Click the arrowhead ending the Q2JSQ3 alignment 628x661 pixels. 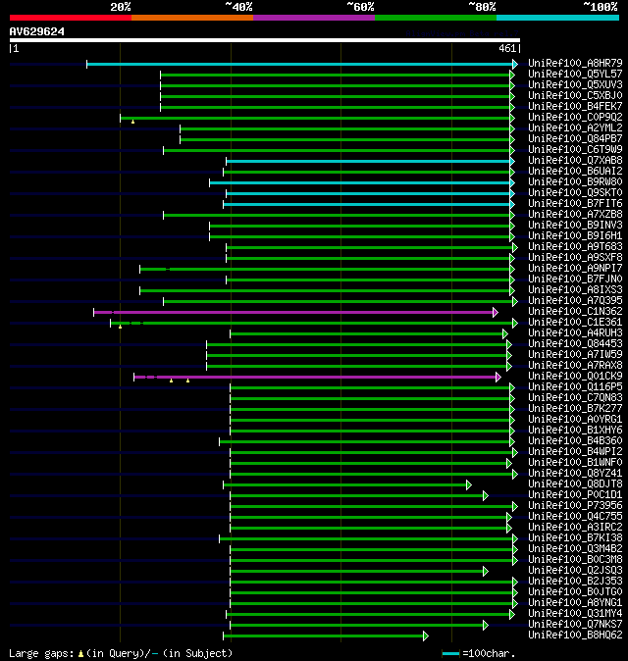pos(486,571)
